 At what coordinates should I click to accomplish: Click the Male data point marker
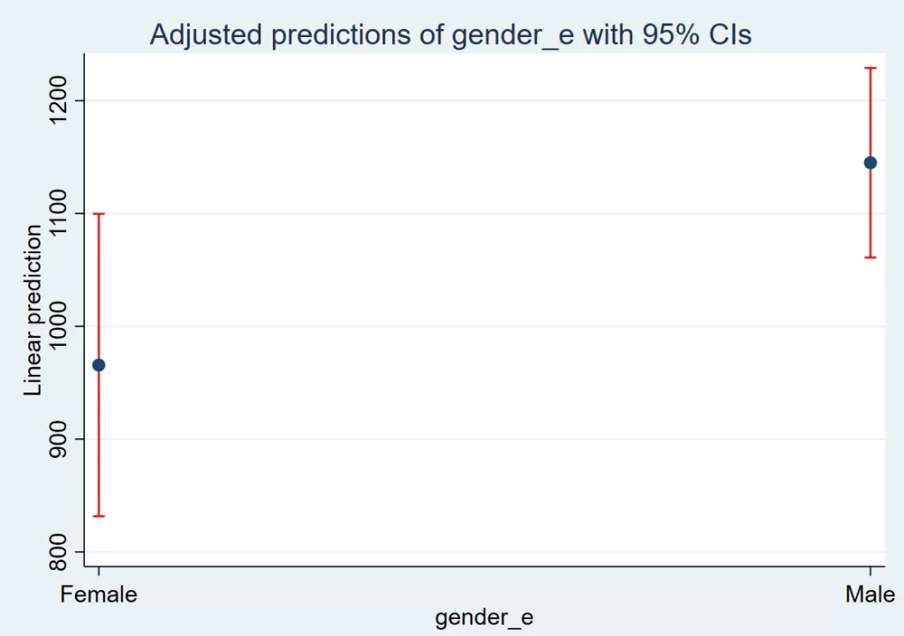click(x=870, y=162)
